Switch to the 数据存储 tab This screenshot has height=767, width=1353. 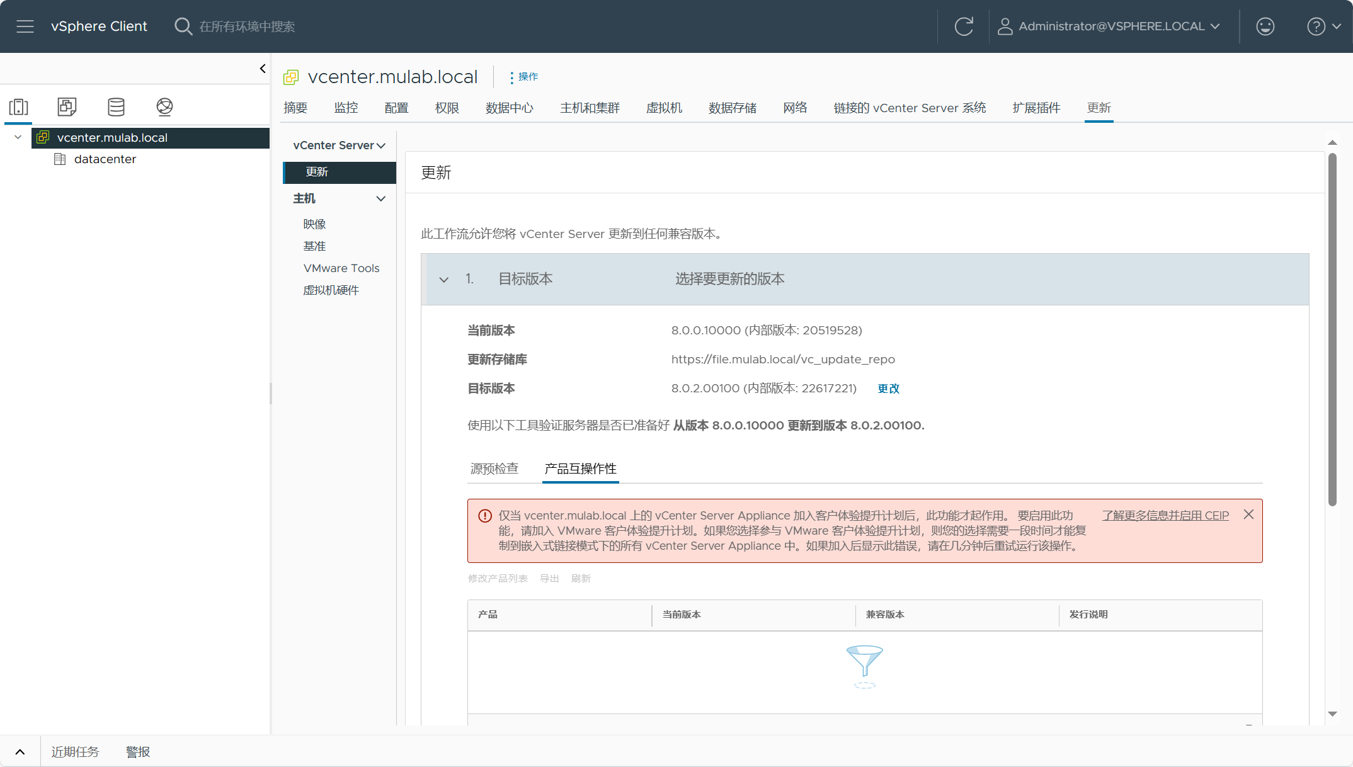coord(733,108)
